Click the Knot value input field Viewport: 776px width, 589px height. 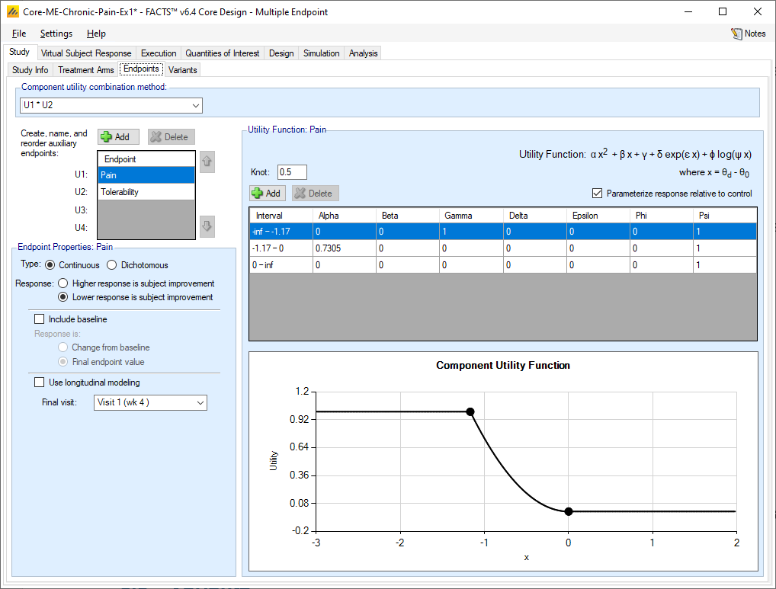tap(292, 172)
